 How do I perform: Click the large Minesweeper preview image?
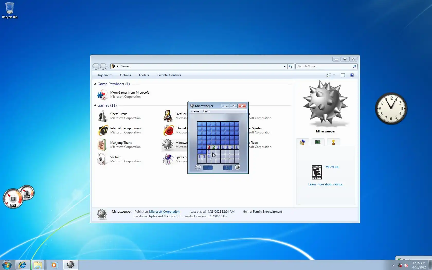[326, 104]
